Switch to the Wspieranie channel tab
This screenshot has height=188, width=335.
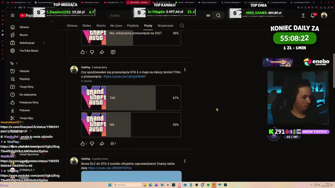(165, 26)
